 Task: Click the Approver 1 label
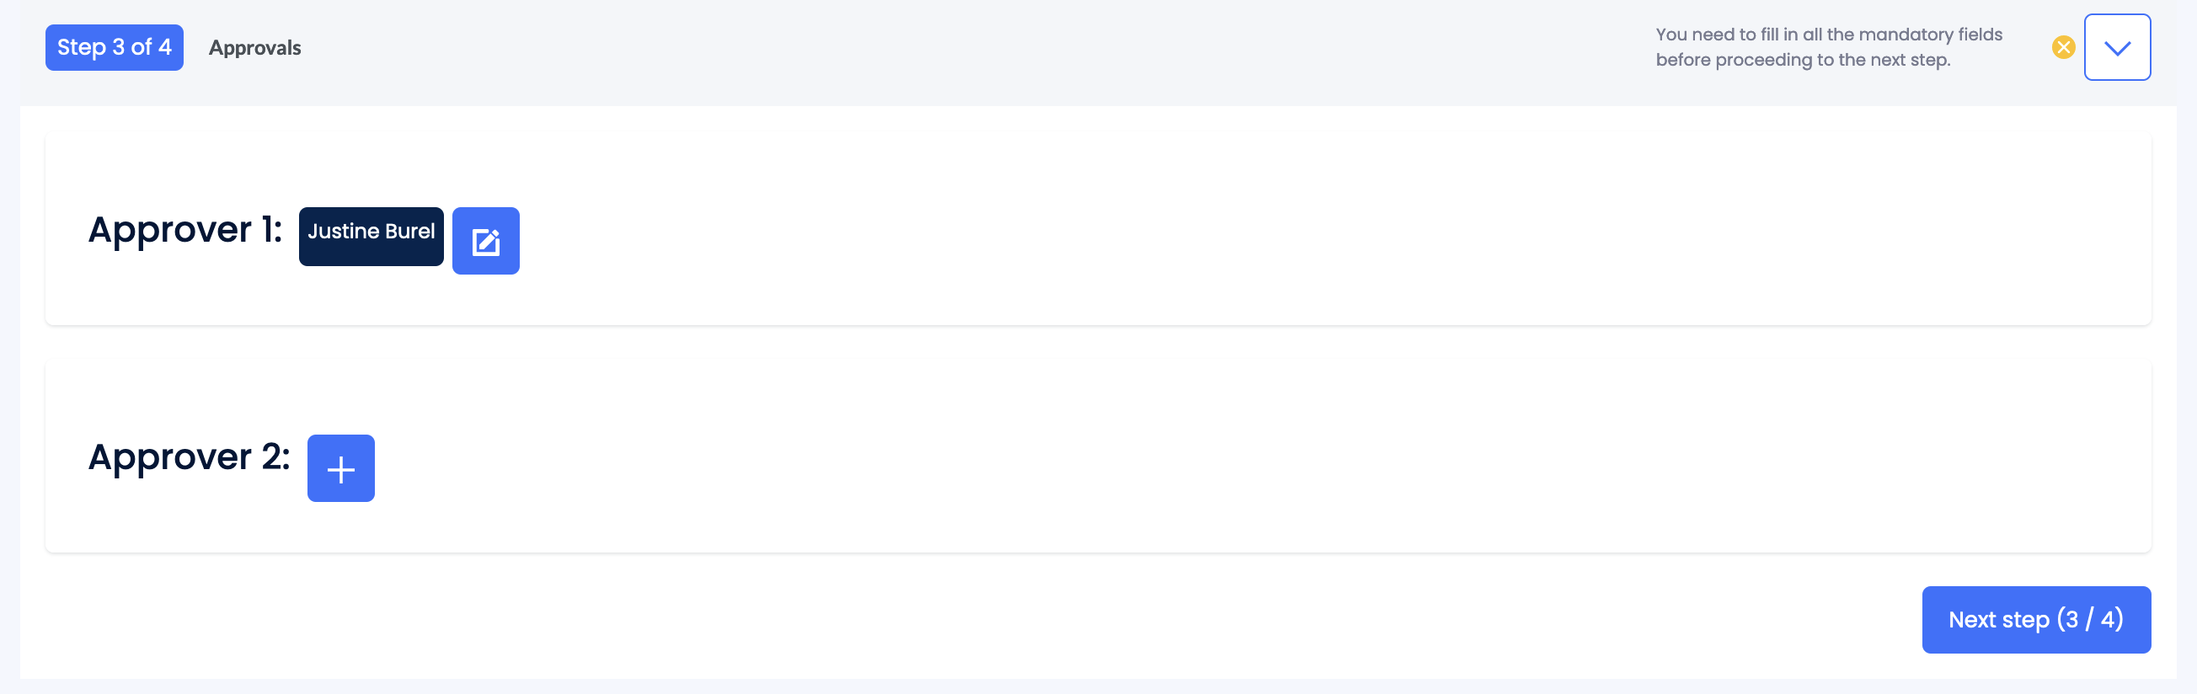tap(185, 229)
